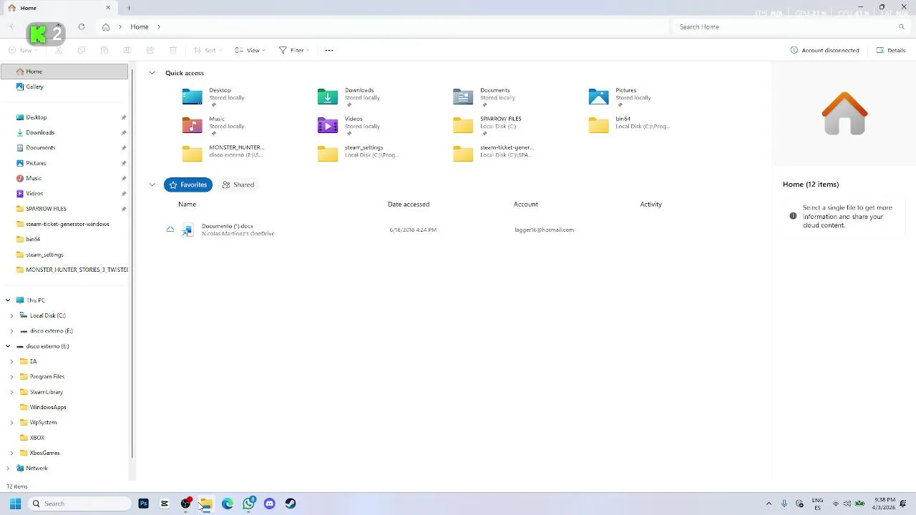Click the Cut scissors icon in toolbar
916x515 pixels.
[x=59, y=50]
